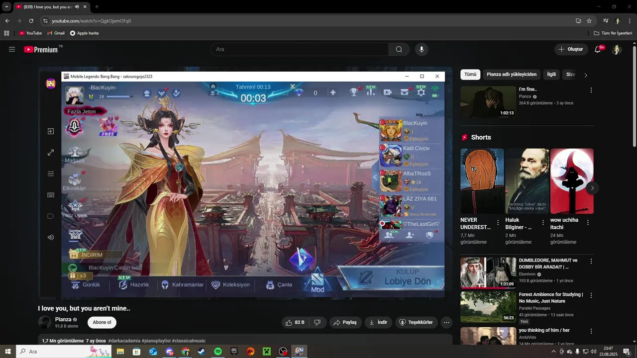Open the YouTube hamburger guide menu
The width and height of the screenshot is (637, 358).
point(12,49)
